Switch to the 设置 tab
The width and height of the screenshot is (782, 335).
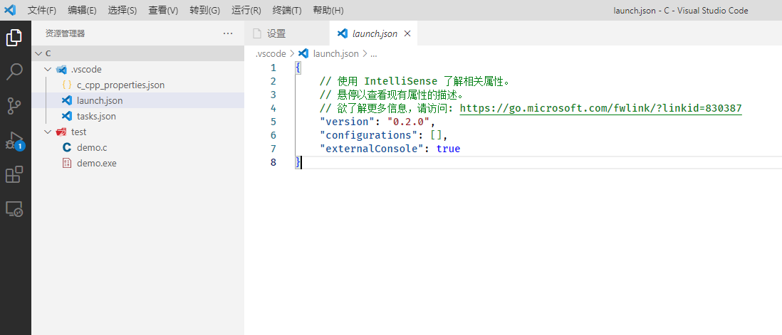[x=287, y=33]
